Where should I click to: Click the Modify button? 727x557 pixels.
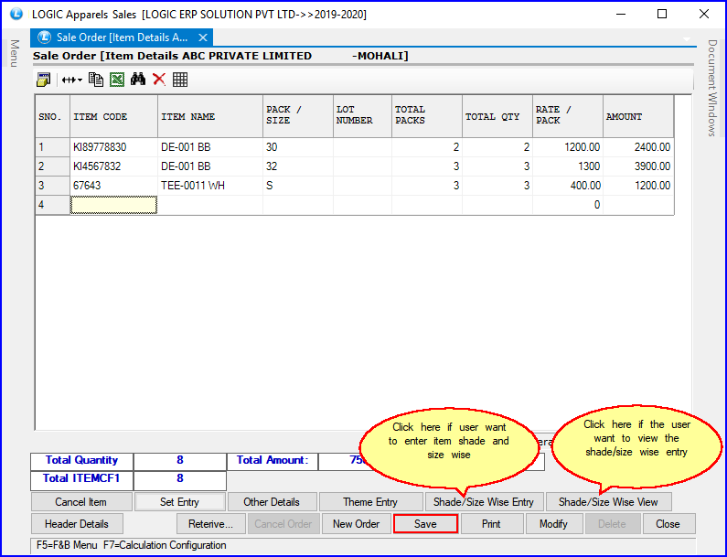tap(553, 523)
